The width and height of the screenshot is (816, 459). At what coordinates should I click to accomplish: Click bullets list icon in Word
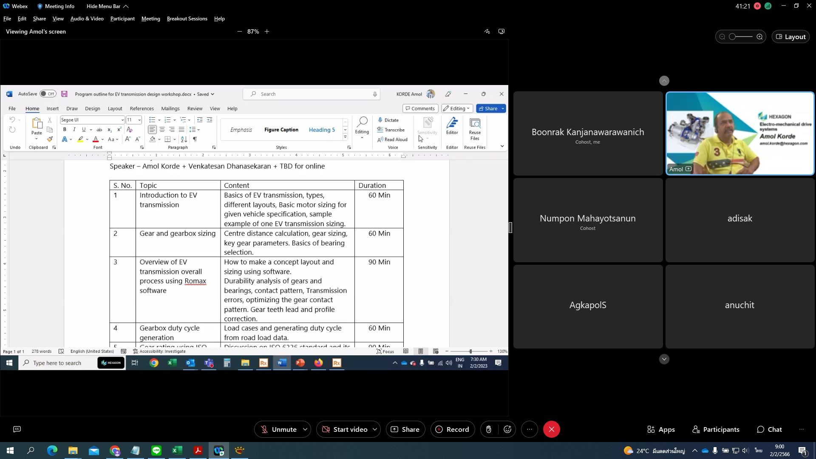(152, 120)
